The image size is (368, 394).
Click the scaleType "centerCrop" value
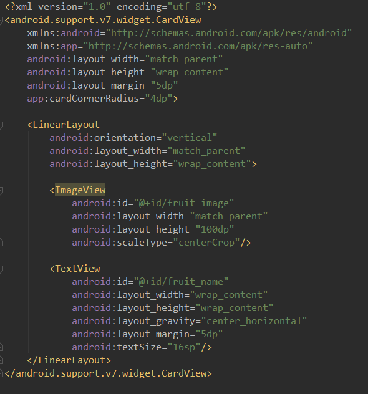click(206, 243)
